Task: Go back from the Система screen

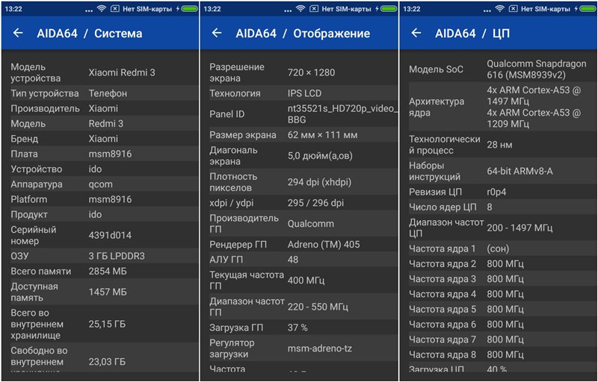Action: (18, 33)
